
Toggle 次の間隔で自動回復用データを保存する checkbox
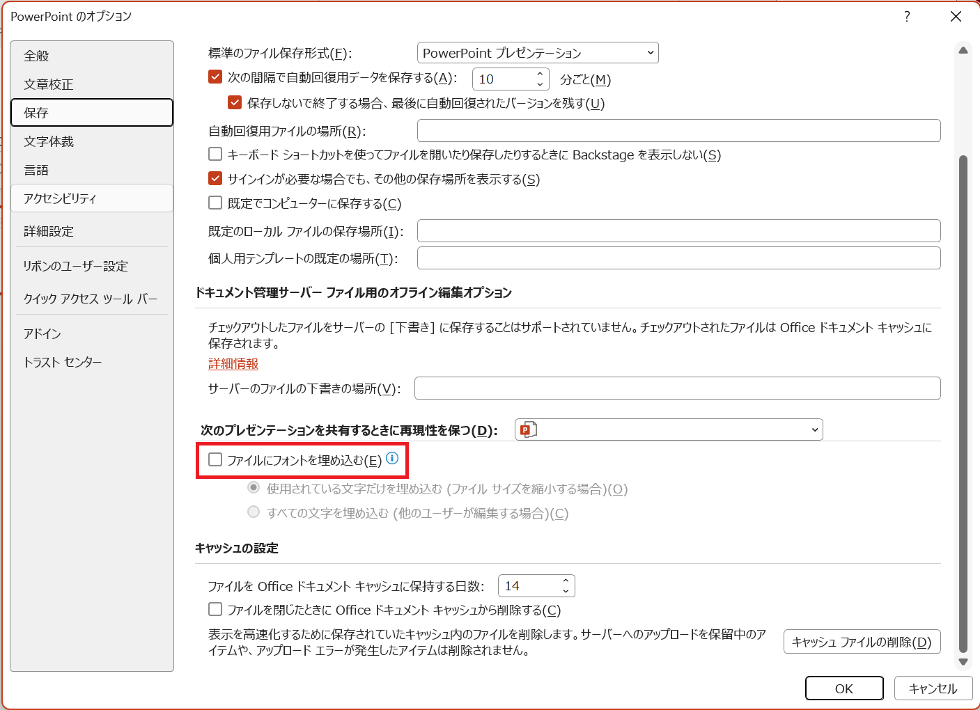tap(215, 77)
